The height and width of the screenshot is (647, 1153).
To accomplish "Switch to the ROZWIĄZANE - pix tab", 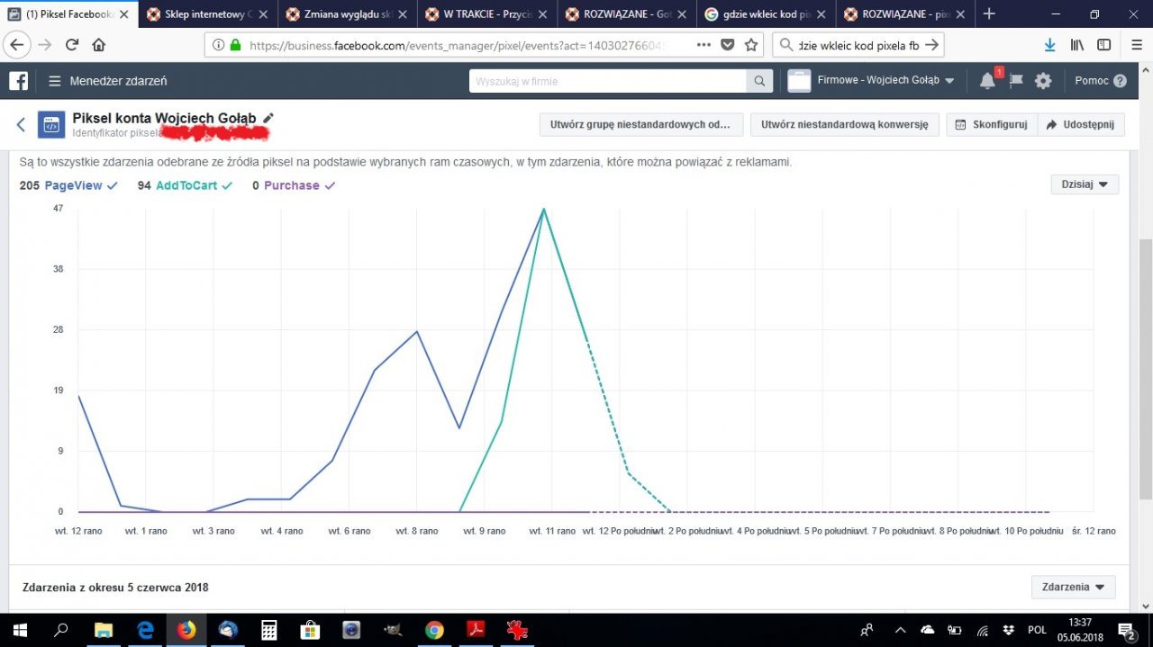I will 903,13.
